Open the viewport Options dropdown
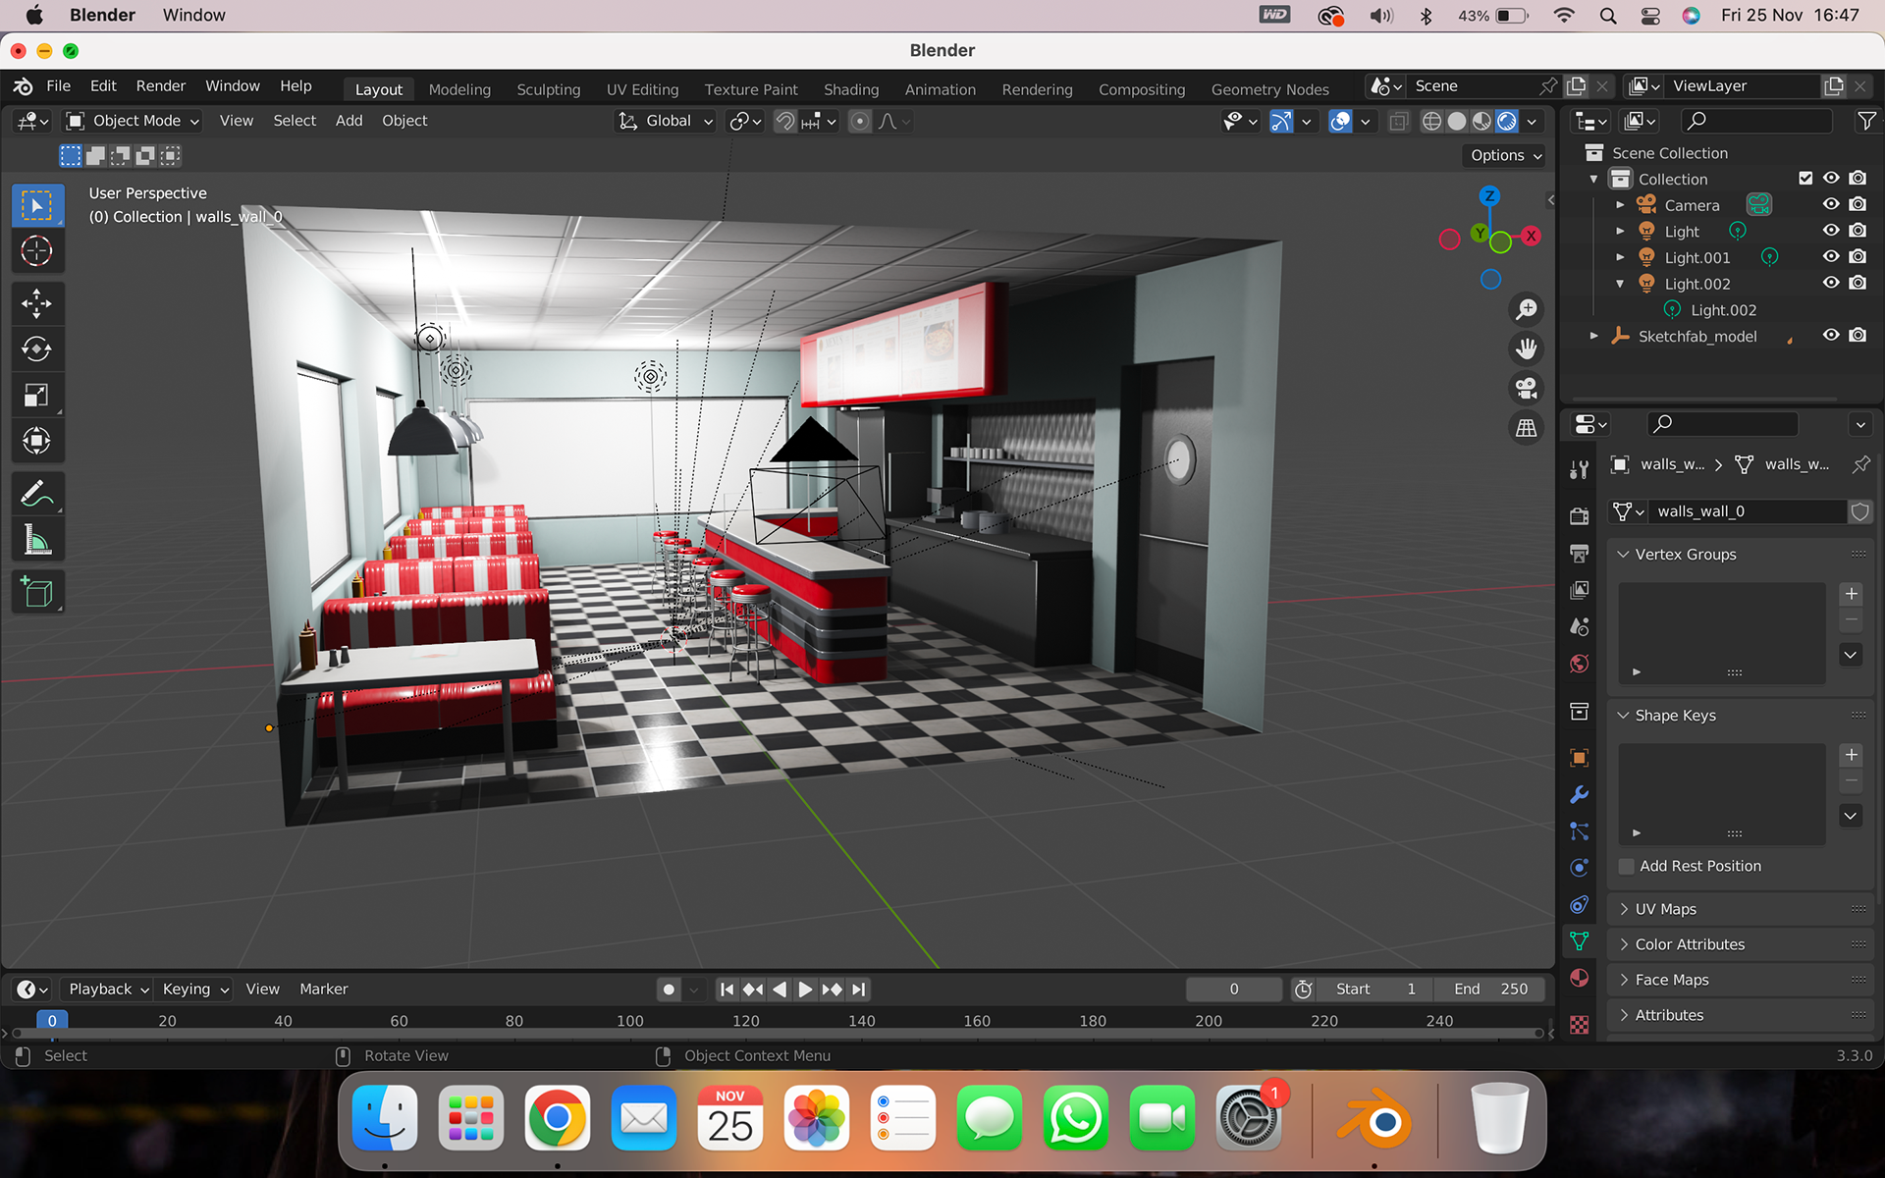 [x=1506, y=155]
